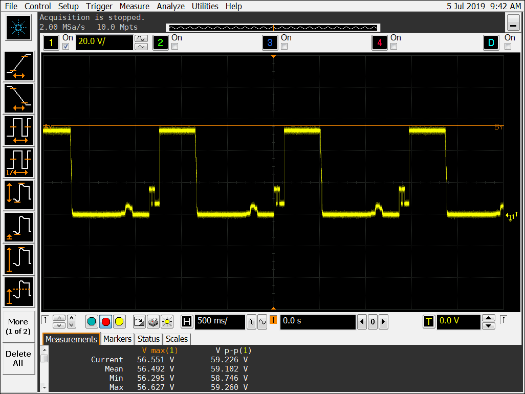525x394 pixels.
Task: Open the Help menu
Action: [x=234, y=6]
